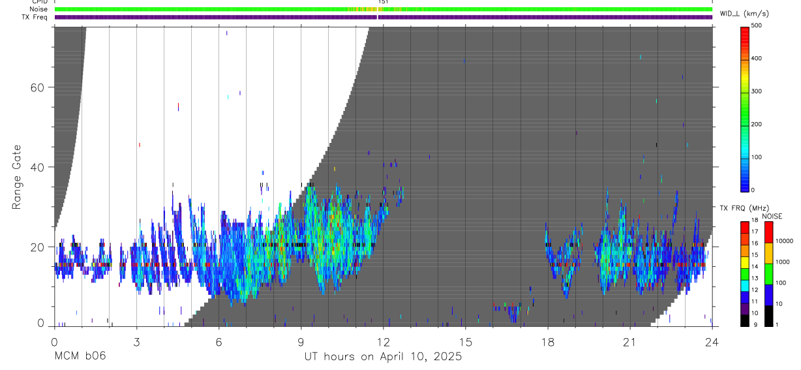Pick the blue 11–12 MHz frequency swatch
This screenshot has height=370, width=801.
pyautogui.click(x=746, y=297)
